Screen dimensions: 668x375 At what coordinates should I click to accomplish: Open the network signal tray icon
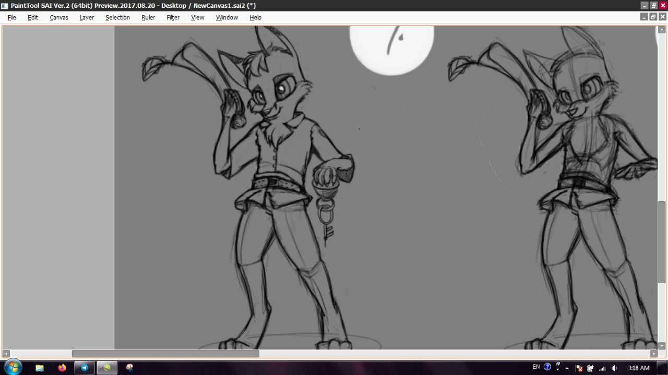602,368
